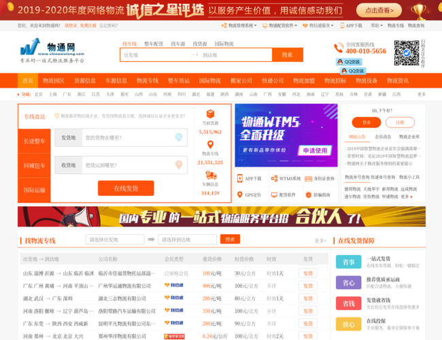Click 注册 button in greeting panel
Image resolution: width=442 pixels, height=340 pixels.
400,122
